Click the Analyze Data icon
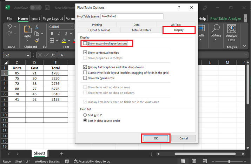The image size is (251, 164). pos(232,32)
